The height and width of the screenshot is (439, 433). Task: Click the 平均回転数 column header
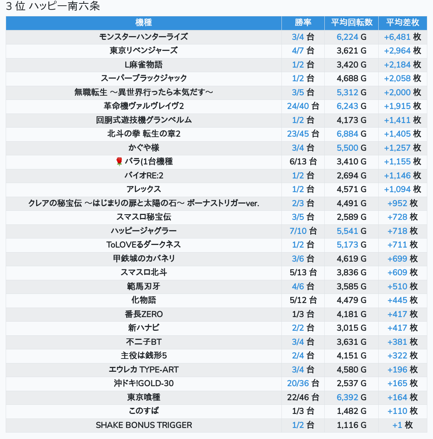click(x=351, y=23)
